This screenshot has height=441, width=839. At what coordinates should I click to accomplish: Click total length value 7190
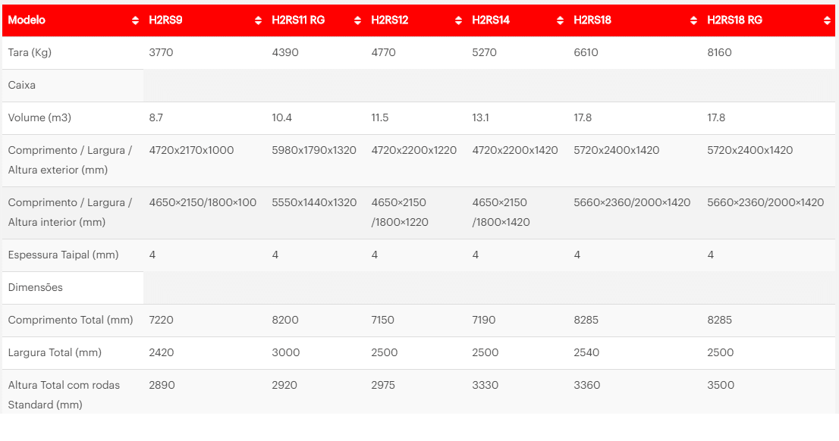(x=484, y=321)
